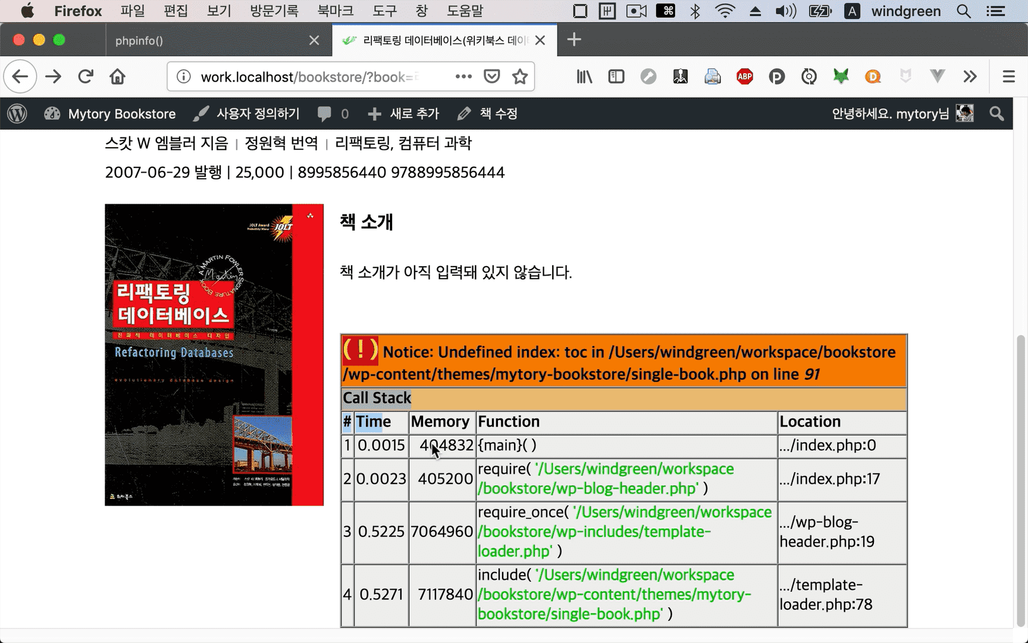
Task: Open the 북마크 menu
Action: [x=336, y=11]
